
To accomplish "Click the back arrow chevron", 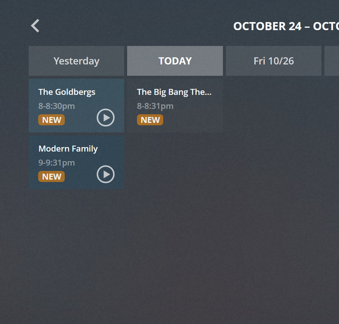I will tap(35, 26).
